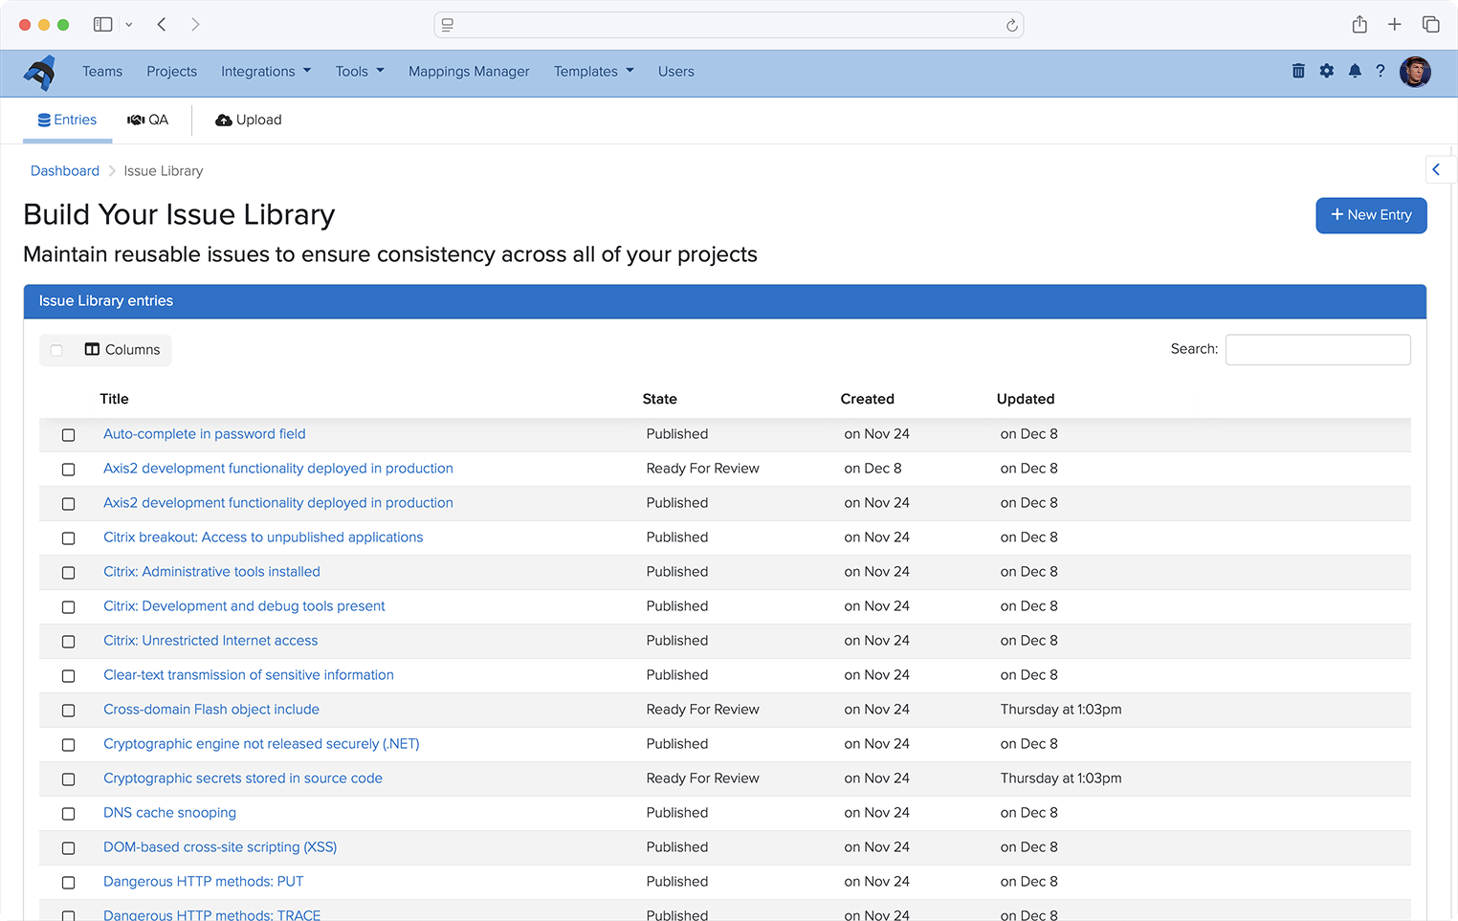This screenshot has width=1458, height=921.
Task: Open the Published Axis2 development functionality entry
Action: [x=278, y=503]
